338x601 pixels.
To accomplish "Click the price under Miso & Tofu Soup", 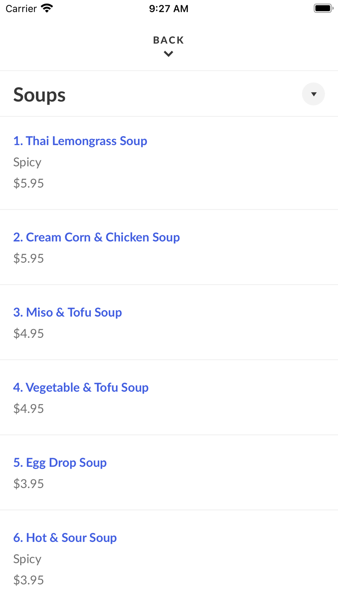I will (29, 333).
